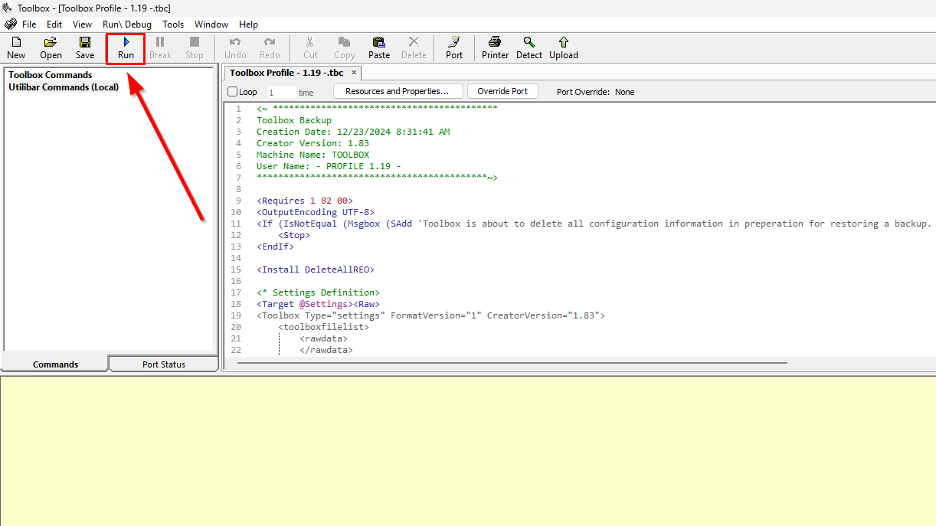This screenshot has height=526, width=936.
Task: Click the Upload arrow icon
Action: pyautogui.click(x=564, y=47)
